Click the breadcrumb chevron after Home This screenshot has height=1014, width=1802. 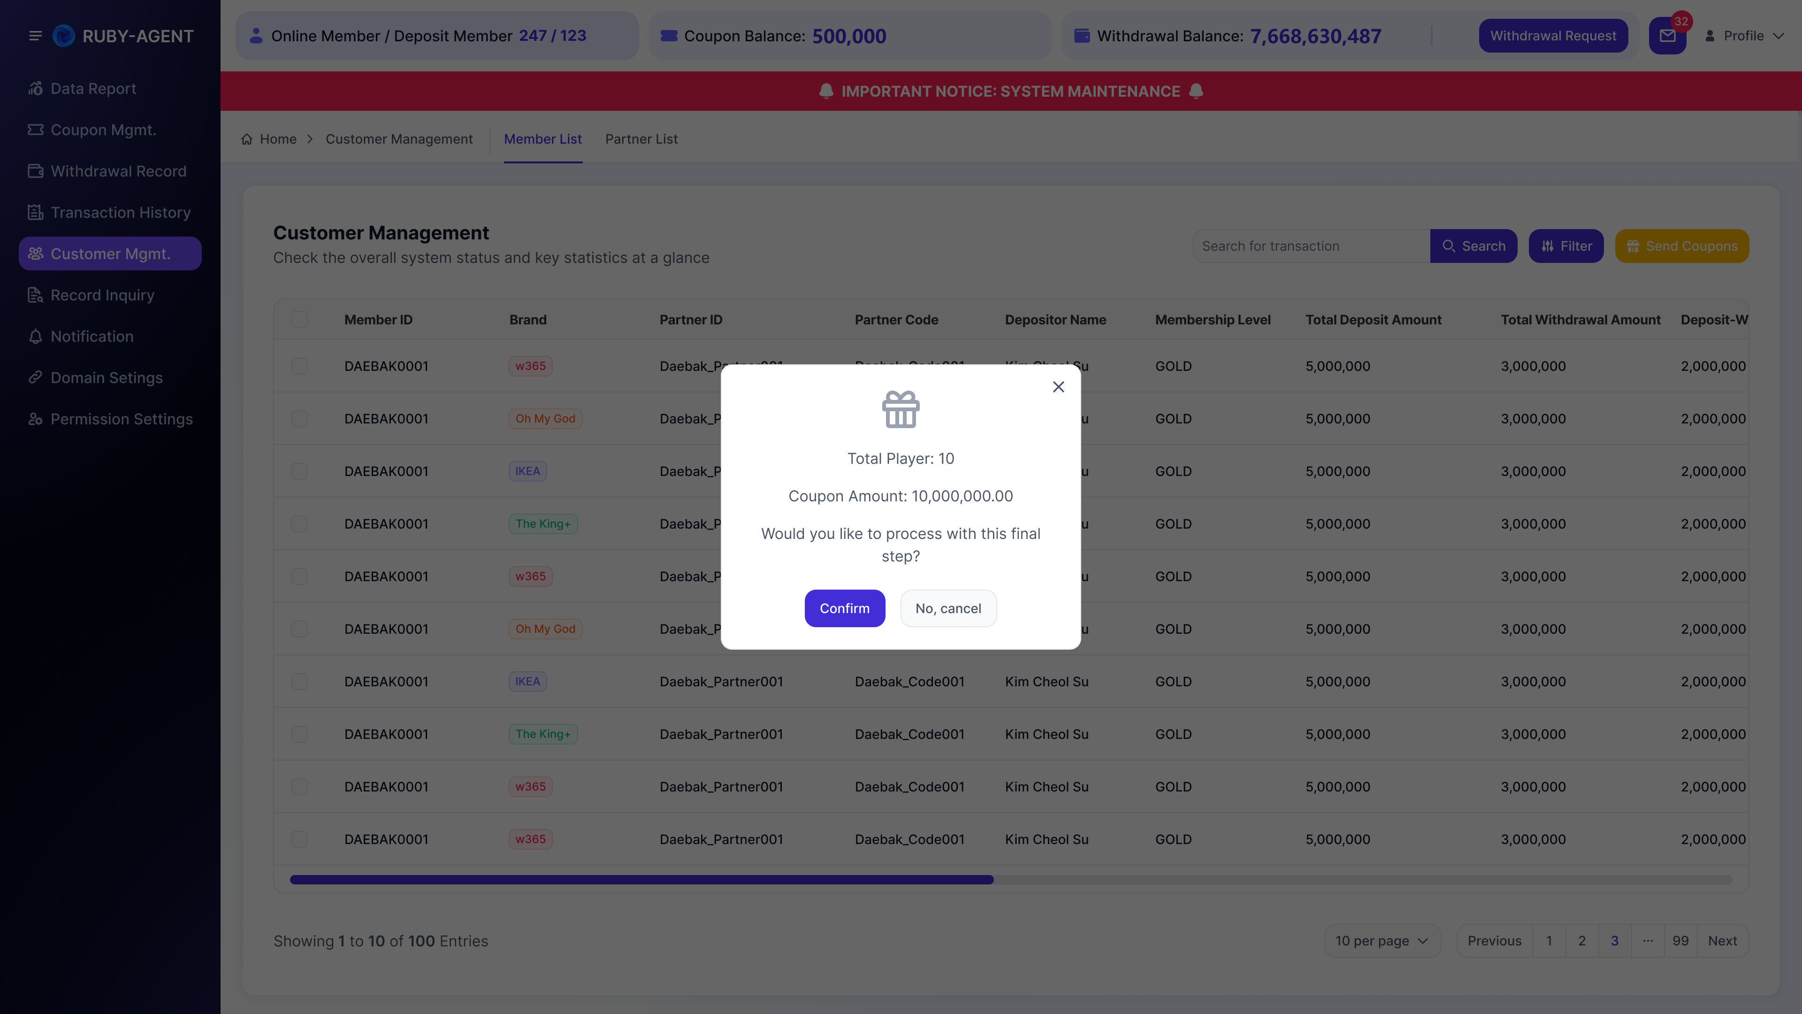pyautogui.click(x=310, y=139)
